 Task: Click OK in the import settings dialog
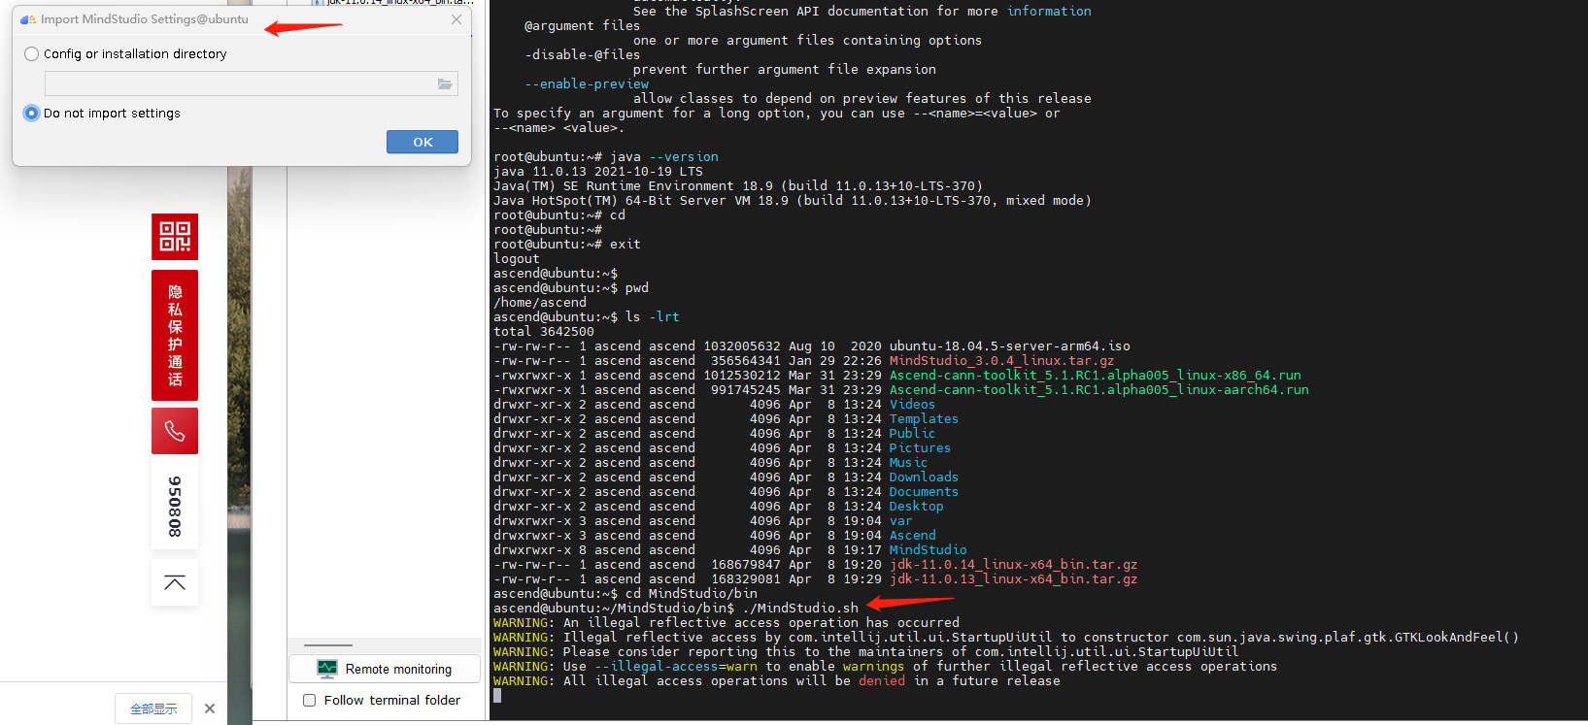click(422, 142)
